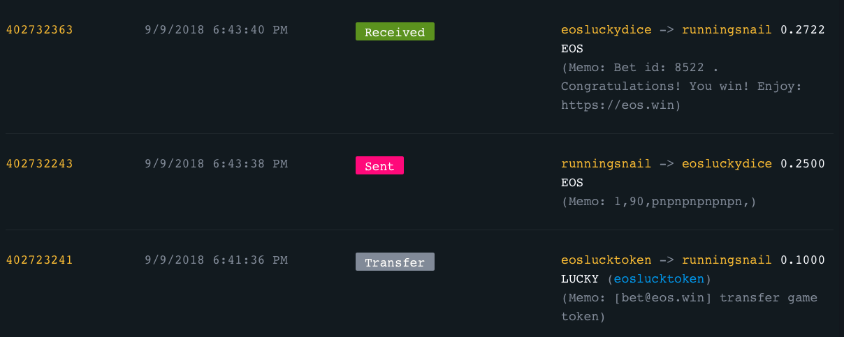Click the memo containing Bet id 8522
This screenshot has height=337, width=844.
(681, 87)
